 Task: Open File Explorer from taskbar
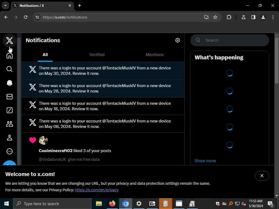(99, 204)
